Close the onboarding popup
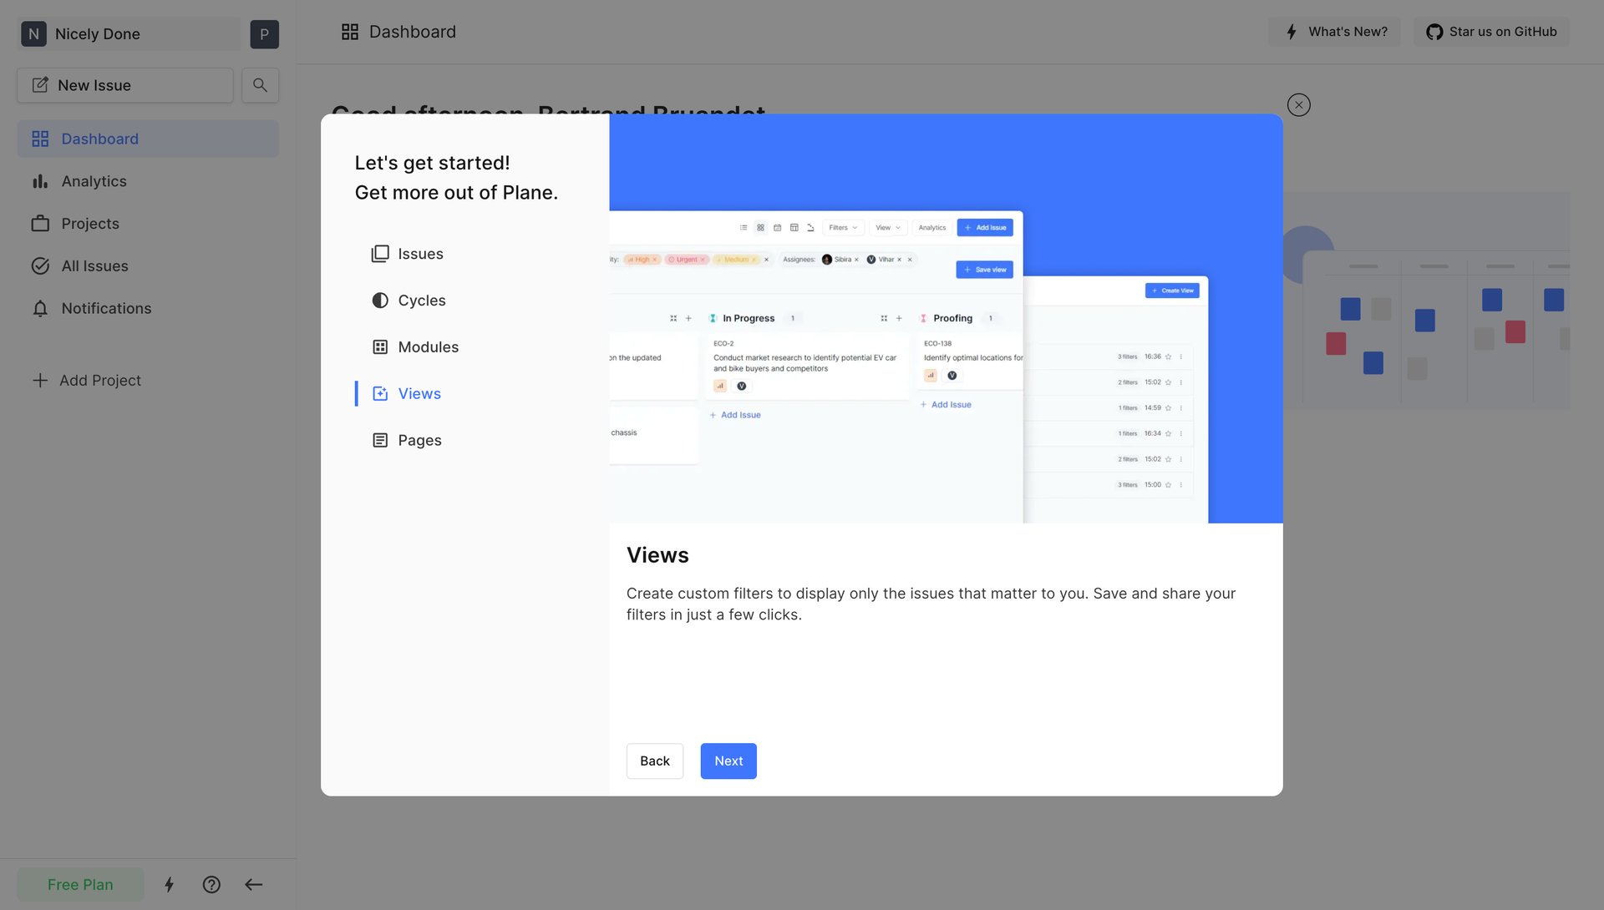The height and width of the screenshot is (910, 1604). [1298, 104]
